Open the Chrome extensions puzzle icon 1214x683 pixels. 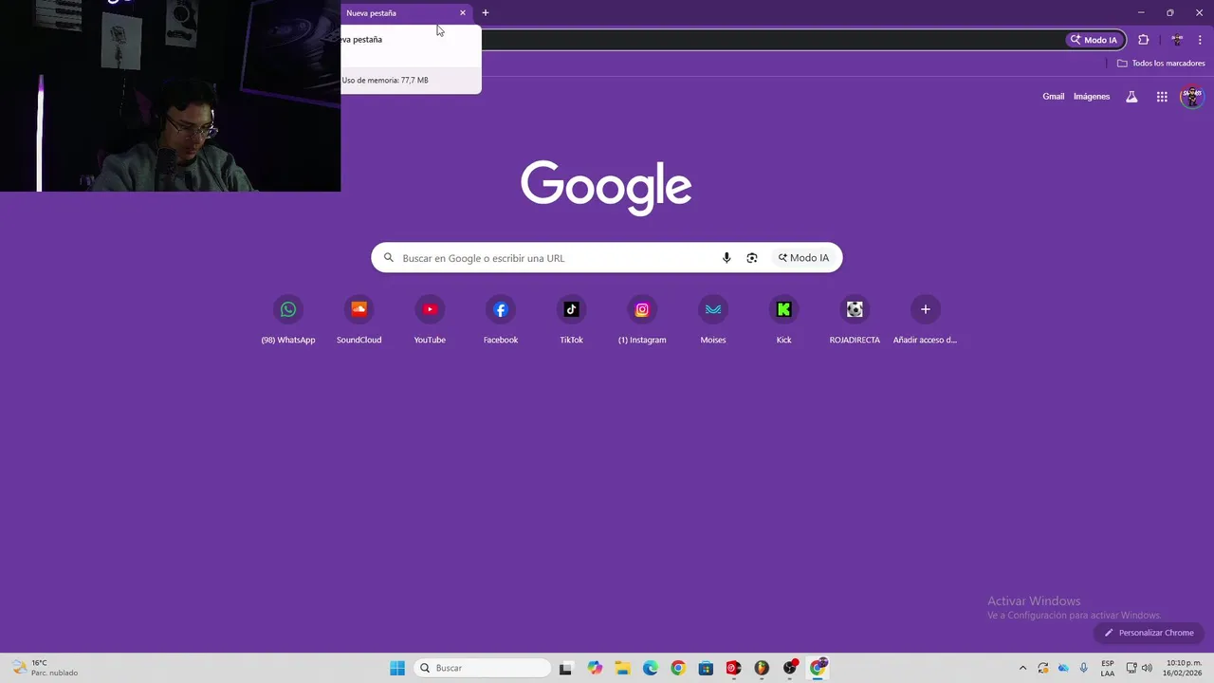[1143, 40]
